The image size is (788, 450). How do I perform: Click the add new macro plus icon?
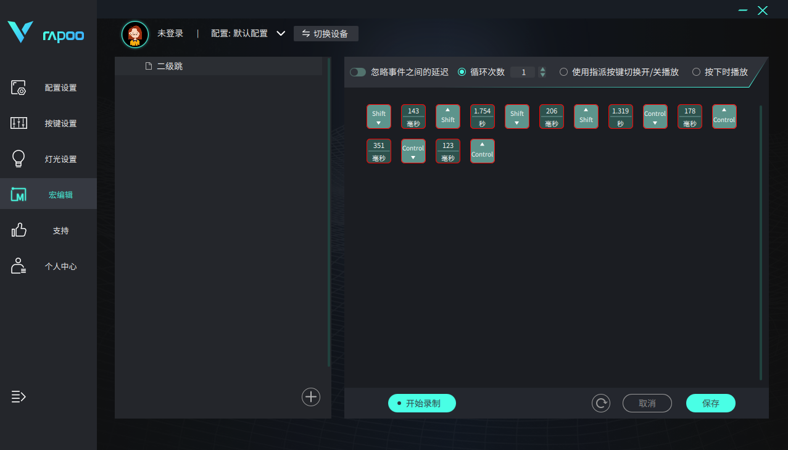(311, 397)
